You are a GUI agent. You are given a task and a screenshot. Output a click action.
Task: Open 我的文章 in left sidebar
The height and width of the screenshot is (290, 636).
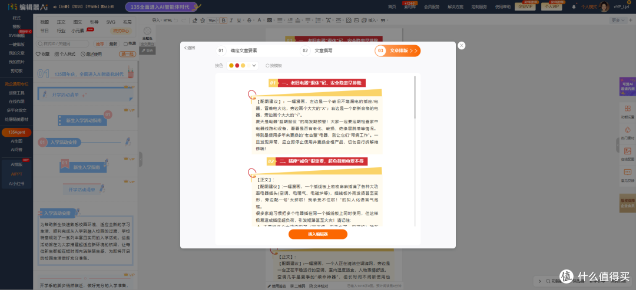(16, 53)
